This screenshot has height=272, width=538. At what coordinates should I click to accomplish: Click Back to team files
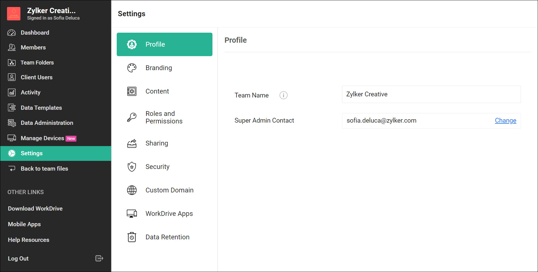point(44,169)
